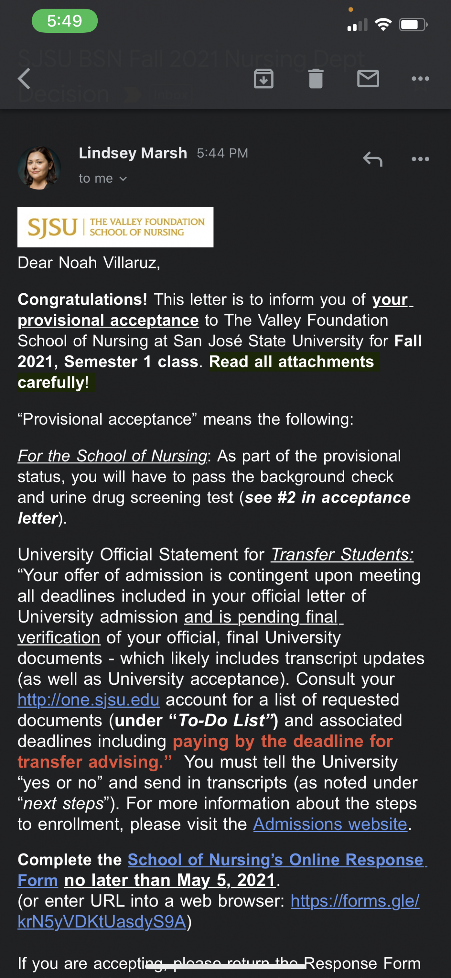Open the top toolbar three-dot menu
Image resolution: width=451 pixels, height=978 pixels.
[x=420, y=79]
